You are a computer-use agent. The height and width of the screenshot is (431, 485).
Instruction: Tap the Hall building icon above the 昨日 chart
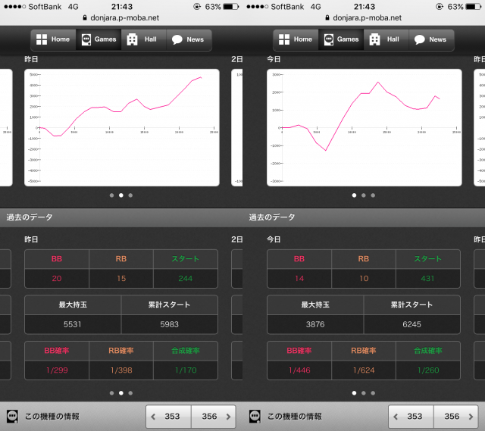coord(132,39)
